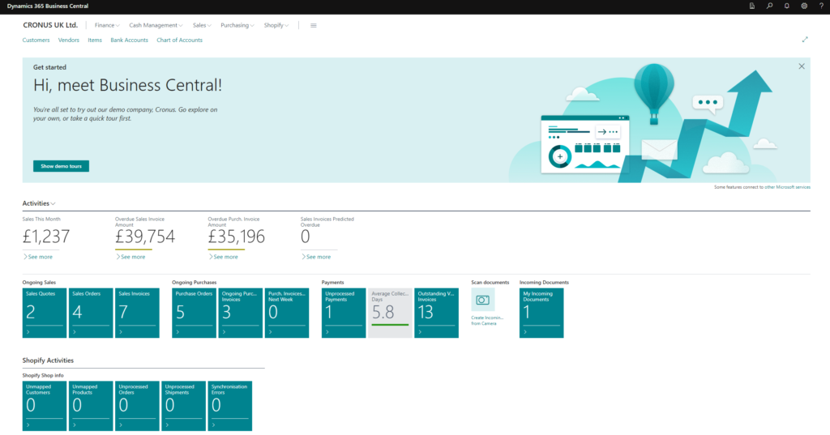Open the Vendors link

(68, 41)
